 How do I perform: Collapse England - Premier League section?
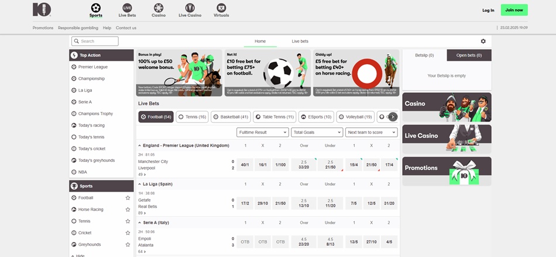point(140,145)
